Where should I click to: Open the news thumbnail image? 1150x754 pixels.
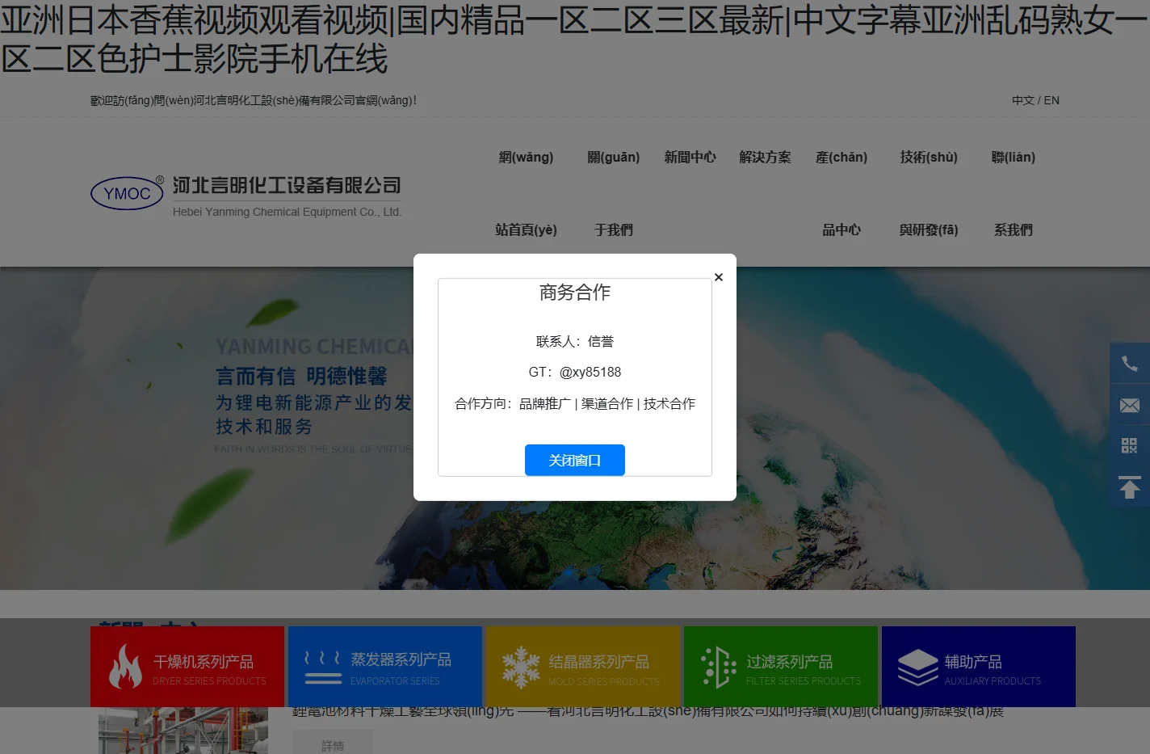183,731
